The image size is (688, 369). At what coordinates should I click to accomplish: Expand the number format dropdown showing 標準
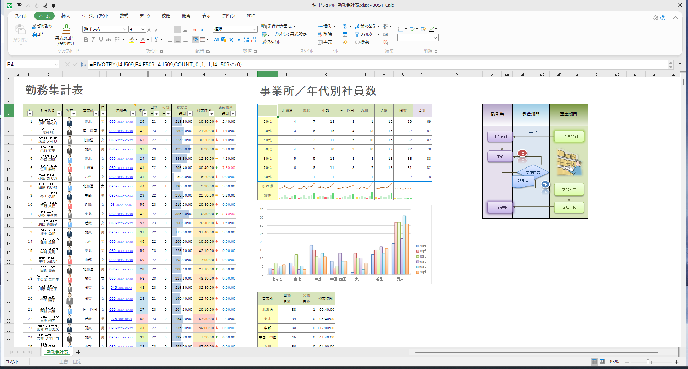coord(254,29)
